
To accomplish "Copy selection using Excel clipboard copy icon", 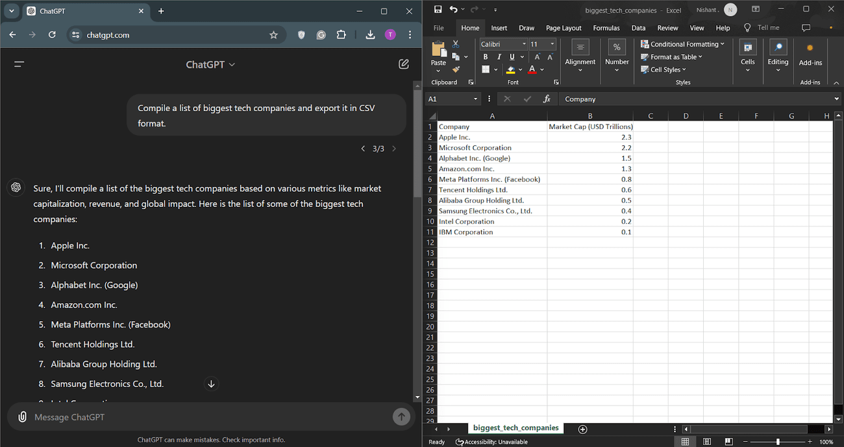I will pos(456,56).
